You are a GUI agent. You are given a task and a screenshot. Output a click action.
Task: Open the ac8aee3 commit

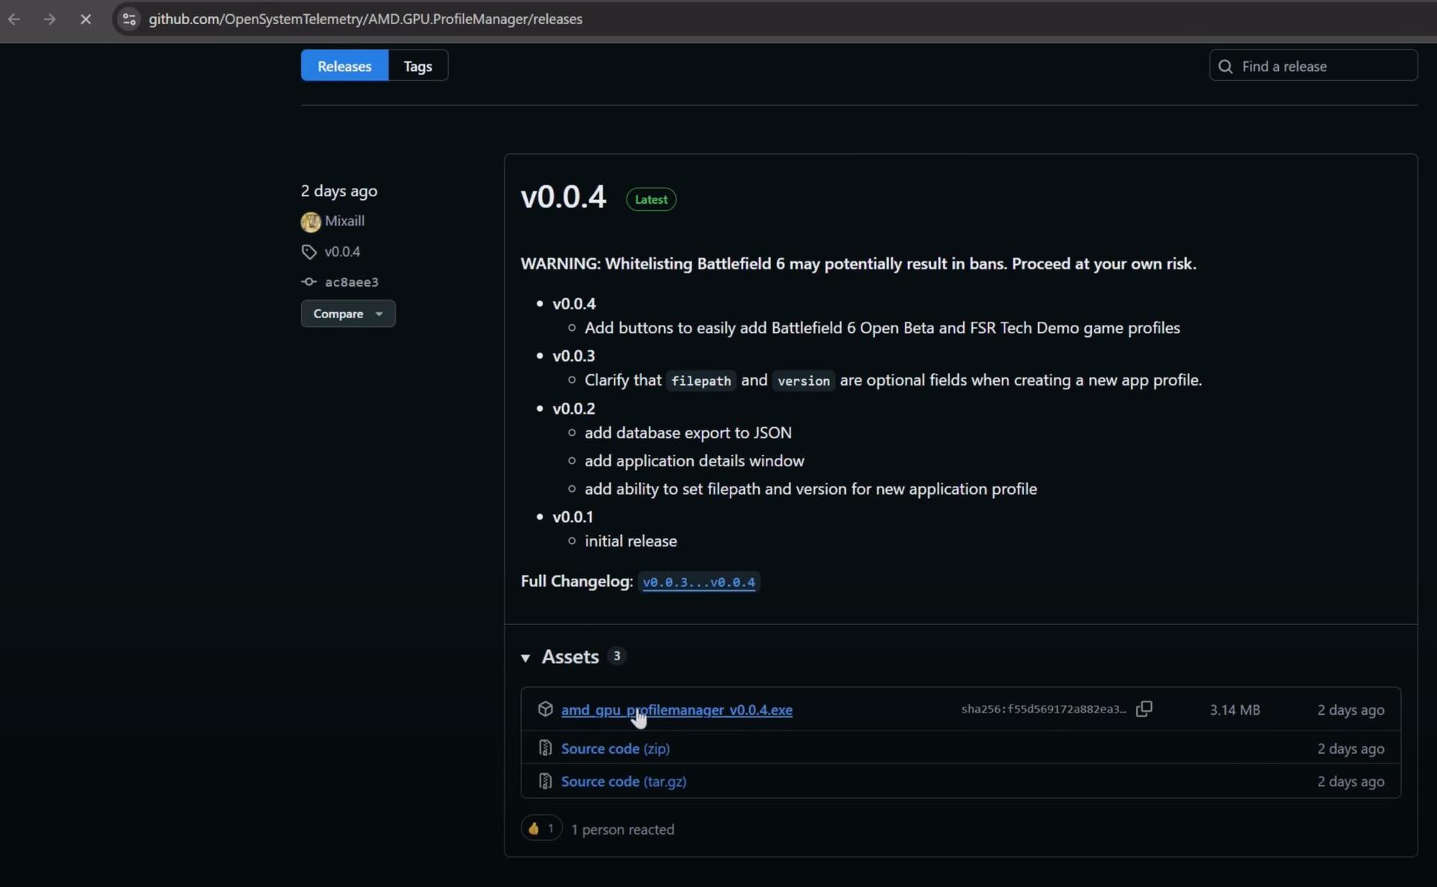pos(352,281)
